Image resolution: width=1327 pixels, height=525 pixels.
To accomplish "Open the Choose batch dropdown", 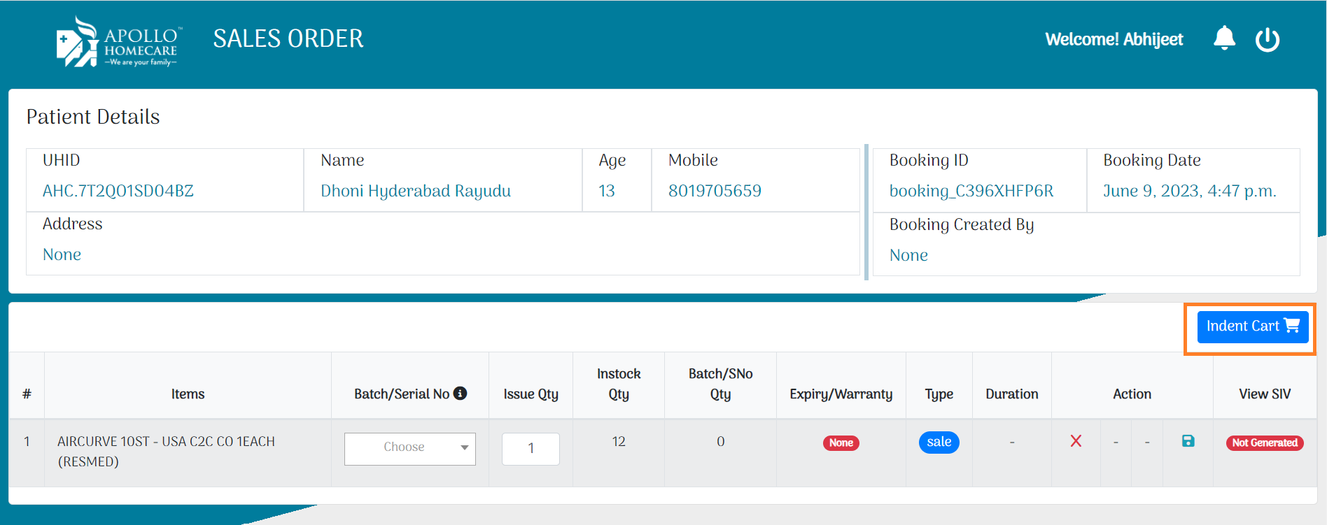I will (409, 448).
